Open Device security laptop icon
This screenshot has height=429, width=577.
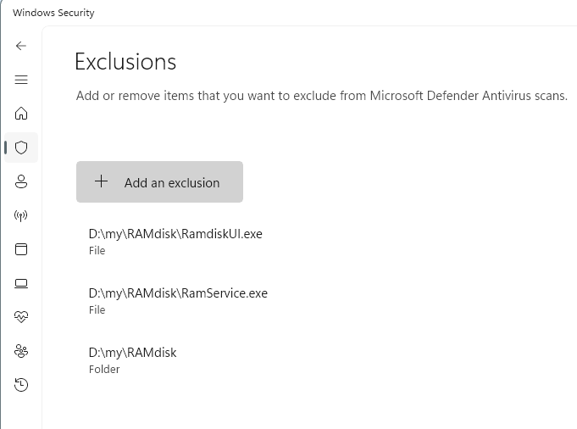(x=21, y=283)
